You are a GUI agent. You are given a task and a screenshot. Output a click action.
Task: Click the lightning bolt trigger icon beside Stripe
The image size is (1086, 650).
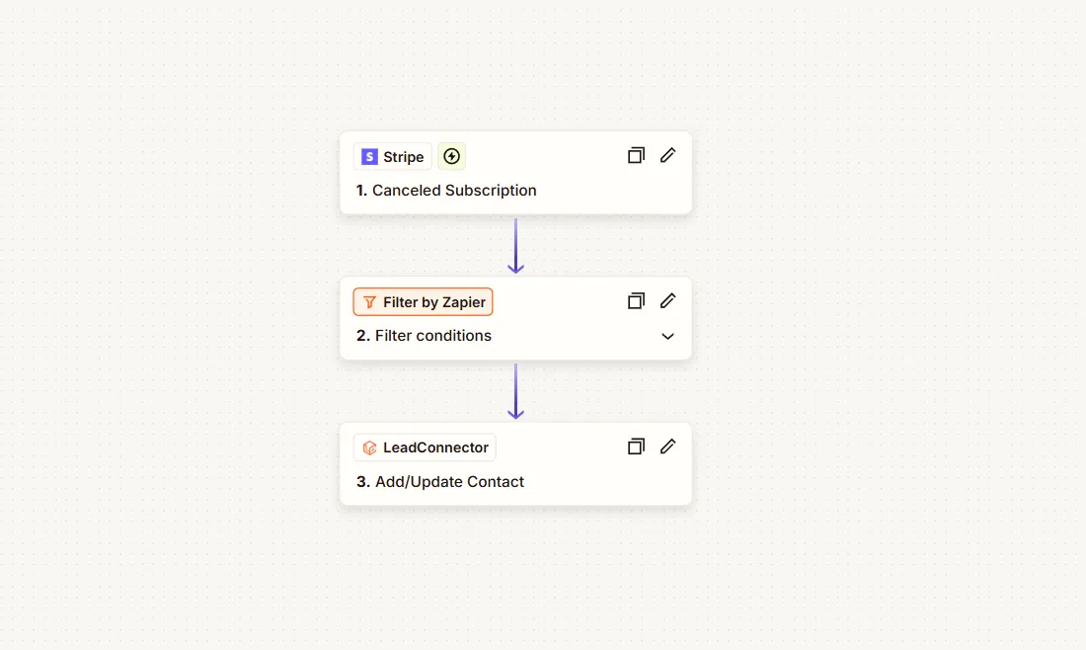click(451, 157)
